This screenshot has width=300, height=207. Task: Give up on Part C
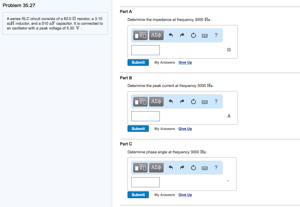185,195
